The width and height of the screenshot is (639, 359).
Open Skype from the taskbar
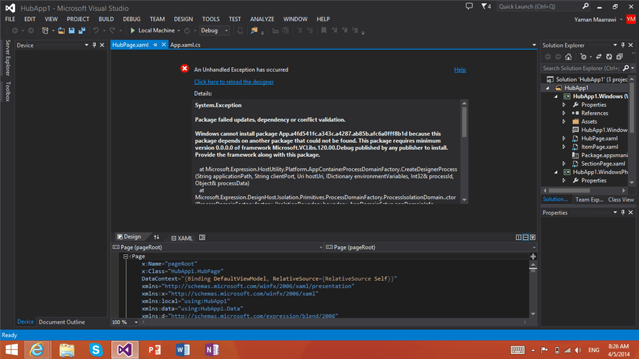point(95,350)
